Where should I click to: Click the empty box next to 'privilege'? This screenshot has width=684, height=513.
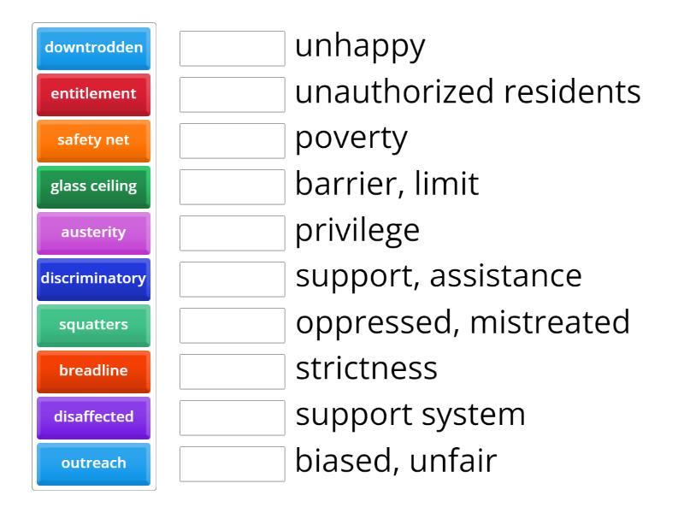pyautogui.click(x=232, y=233)
